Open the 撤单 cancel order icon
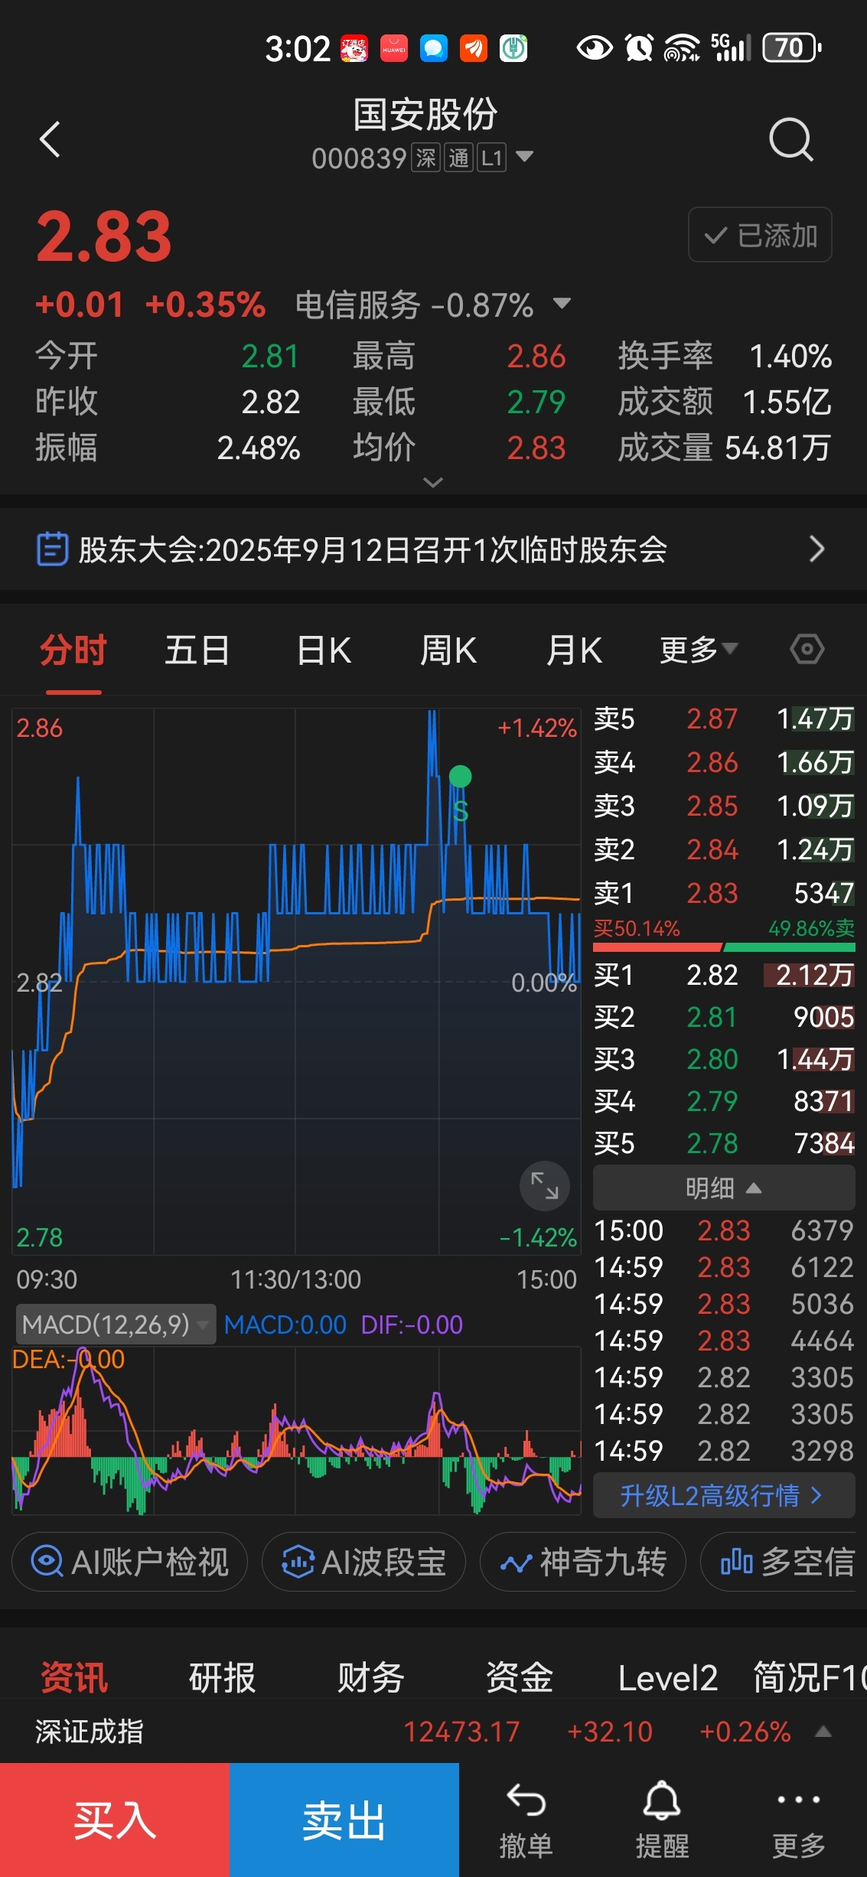 (526, 1820)
